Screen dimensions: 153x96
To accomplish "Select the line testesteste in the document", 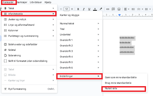I will click(125, 43).
